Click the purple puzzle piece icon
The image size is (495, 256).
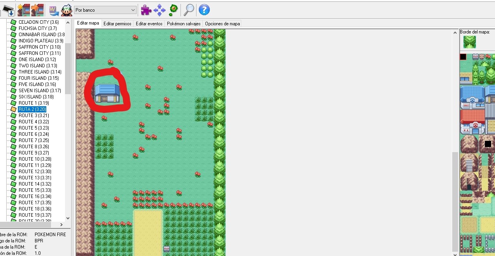(146, 10)
